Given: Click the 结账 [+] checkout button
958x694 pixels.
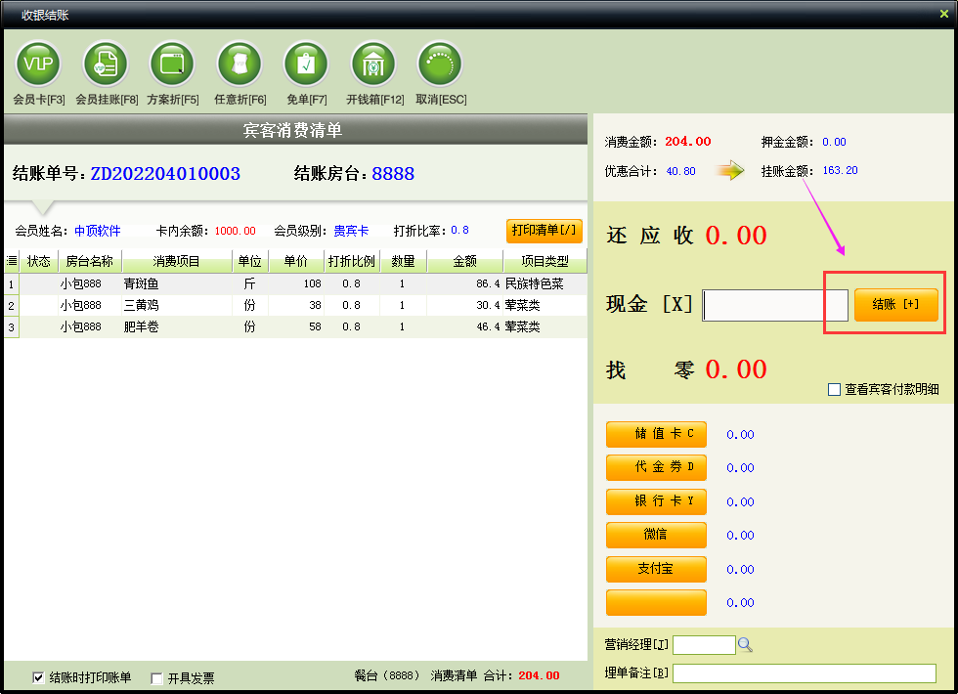Looking at the screenshot, I should (895, 304).
